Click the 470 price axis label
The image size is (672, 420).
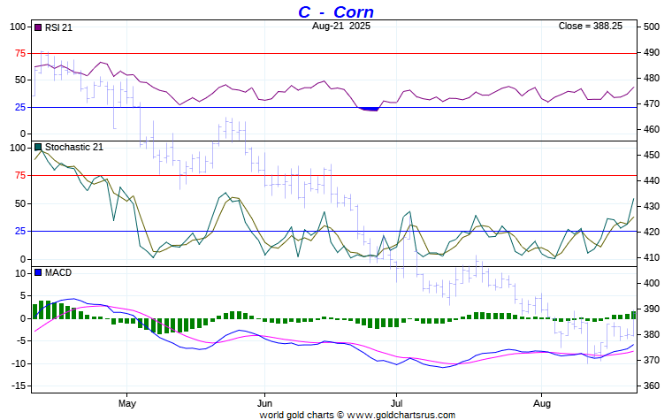pos(651,103)
